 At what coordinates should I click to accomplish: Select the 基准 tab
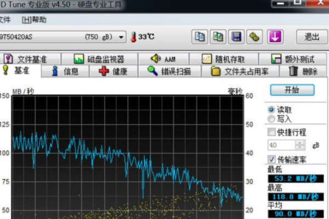20,71
